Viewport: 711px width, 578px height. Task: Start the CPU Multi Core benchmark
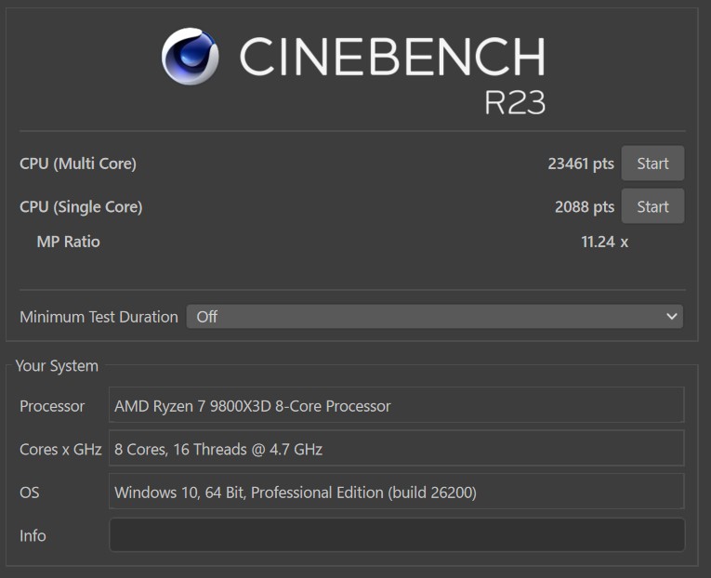(x=652, y=164)
